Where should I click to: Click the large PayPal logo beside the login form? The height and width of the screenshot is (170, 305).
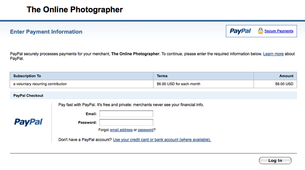29,122
